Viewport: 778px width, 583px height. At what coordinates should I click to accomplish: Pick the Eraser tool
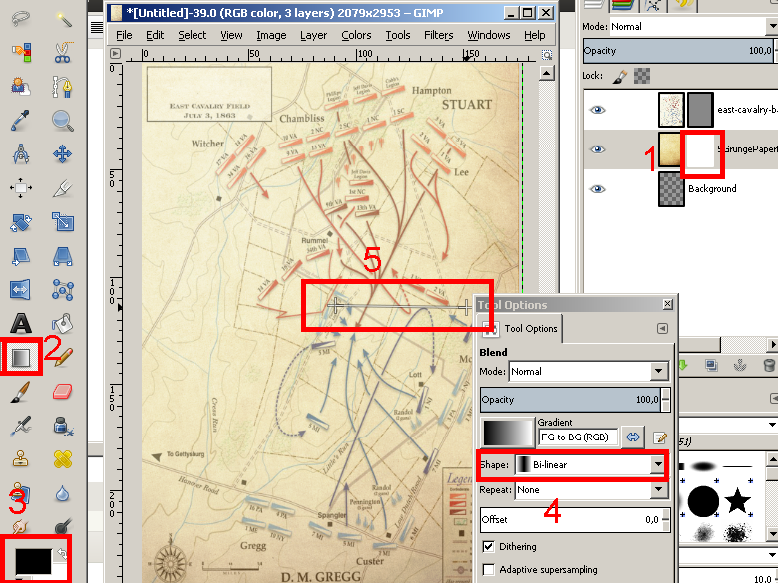[x=62, y=391]
